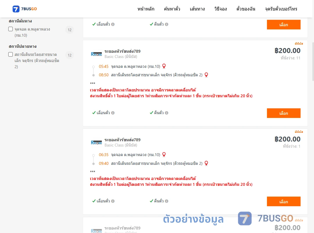Click เลือก button on the topmost partial card

(283, 24)
